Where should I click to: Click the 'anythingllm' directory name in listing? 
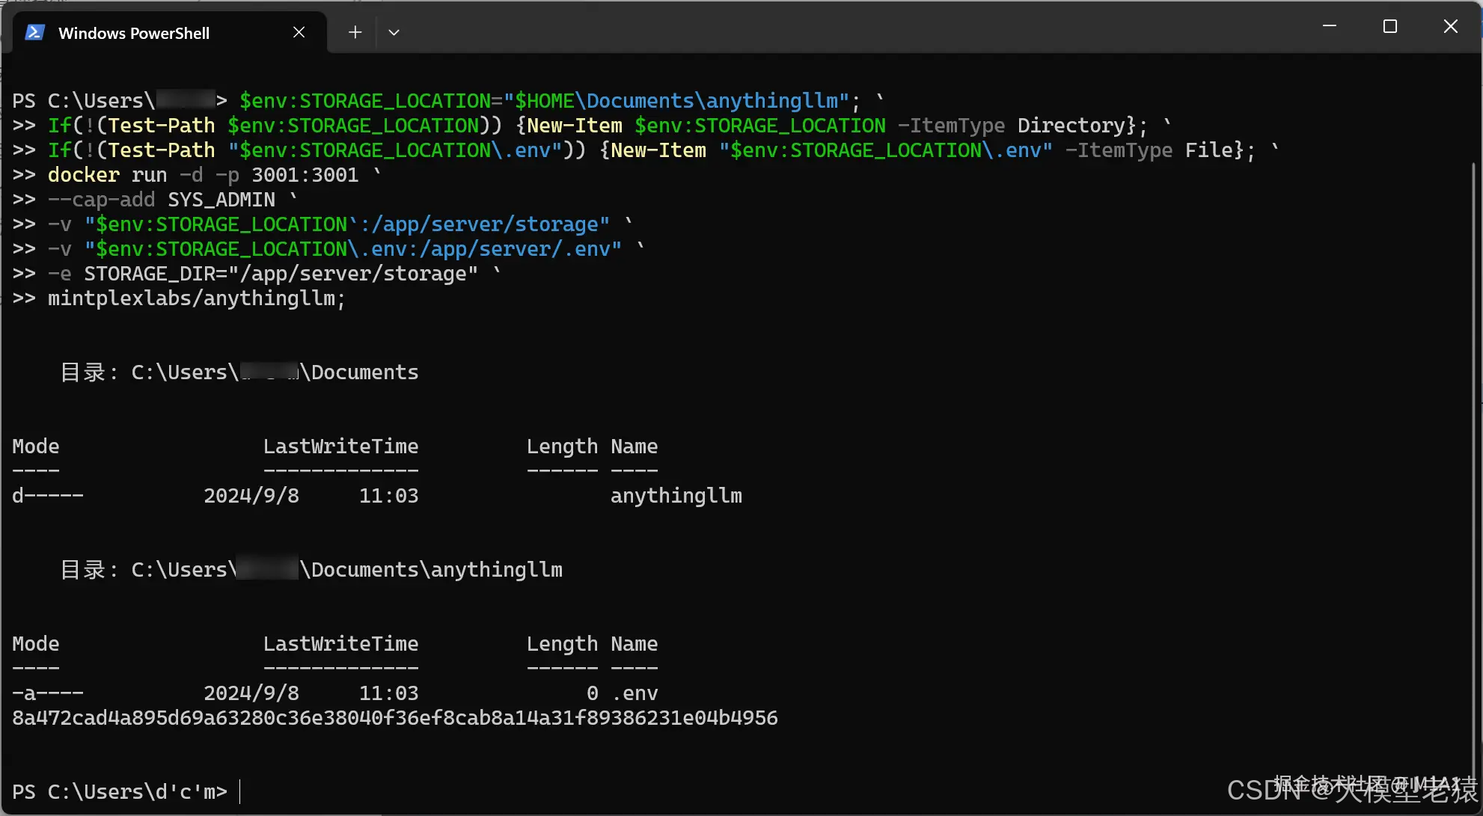coord(676,496)
